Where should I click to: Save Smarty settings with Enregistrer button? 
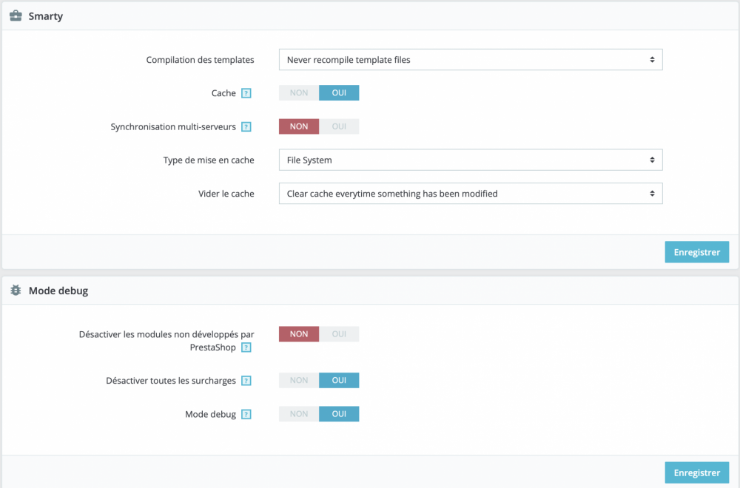696,252
